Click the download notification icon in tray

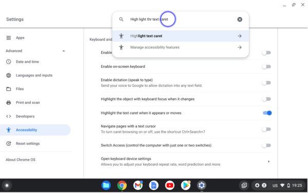(257, 185)
